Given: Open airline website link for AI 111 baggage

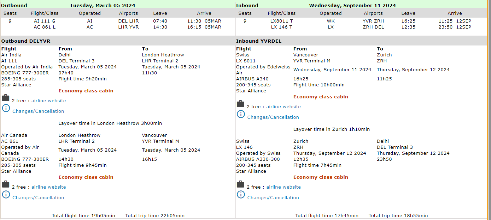Looking at the screenshot, I should click(48, 101).
